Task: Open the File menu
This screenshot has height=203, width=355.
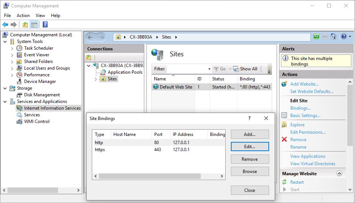Action: tap(7, 15)
